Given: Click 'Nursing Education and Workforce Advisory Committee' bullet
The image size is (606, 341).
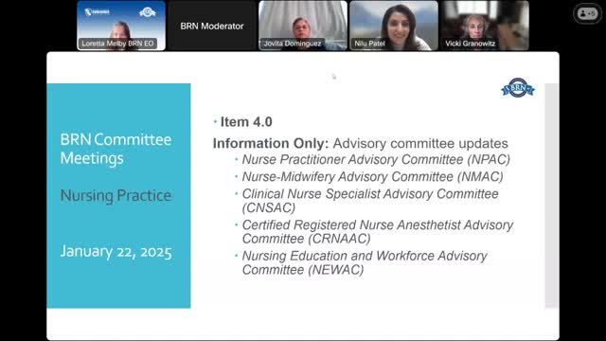Looking at the screenshot, I should (x=365, y=262).
